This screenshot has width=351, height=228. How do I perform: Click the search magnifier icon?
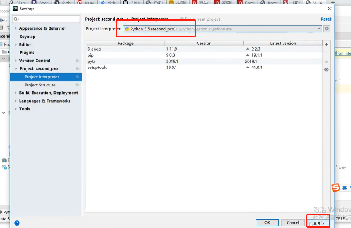[16, 19]
